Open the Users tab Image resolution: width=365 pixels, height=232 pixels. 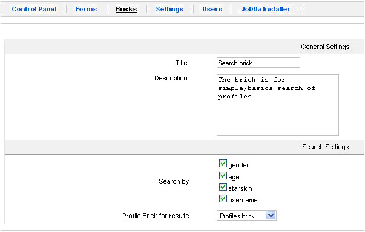212,9
